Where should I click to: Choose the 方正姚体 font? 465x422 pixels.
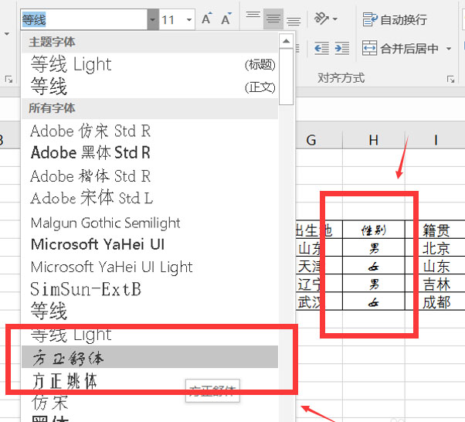click(x=150, y=381)
